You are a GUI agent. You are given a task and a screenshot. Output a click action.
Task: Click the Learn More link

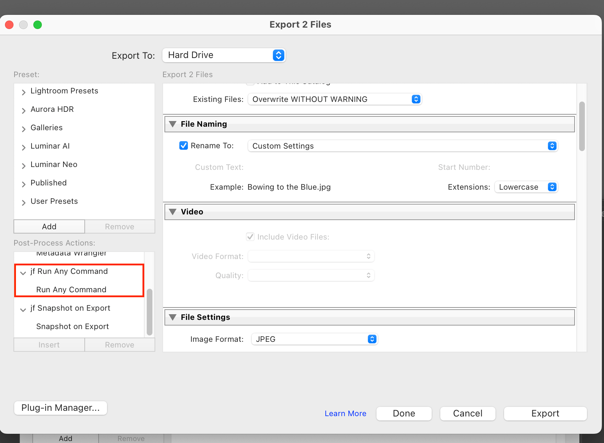[x=345, y=414]
